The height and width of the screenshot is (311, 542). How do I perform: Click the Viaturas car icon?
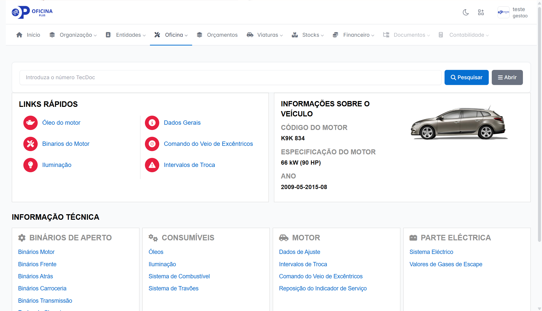pyautogui.click(x=250, y=35)
